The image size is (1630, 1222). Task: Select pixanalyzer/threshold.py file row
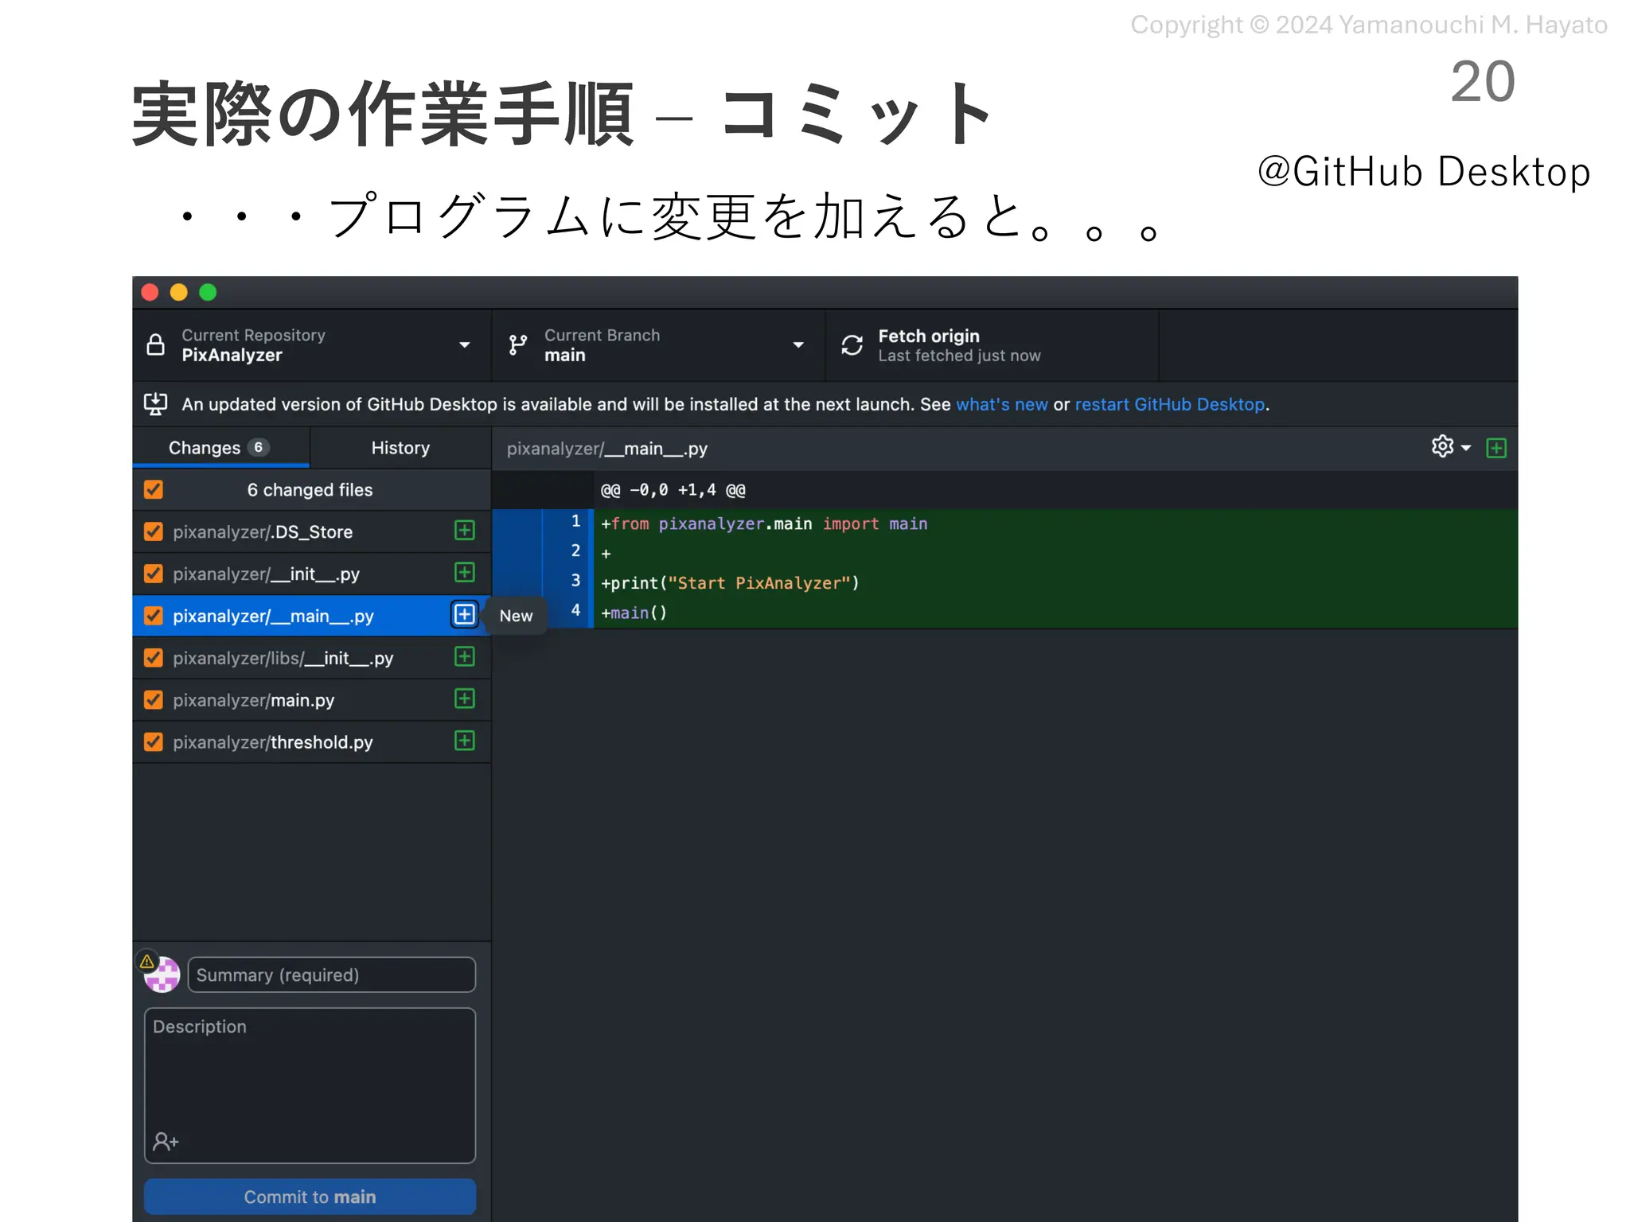pos(311,742)
